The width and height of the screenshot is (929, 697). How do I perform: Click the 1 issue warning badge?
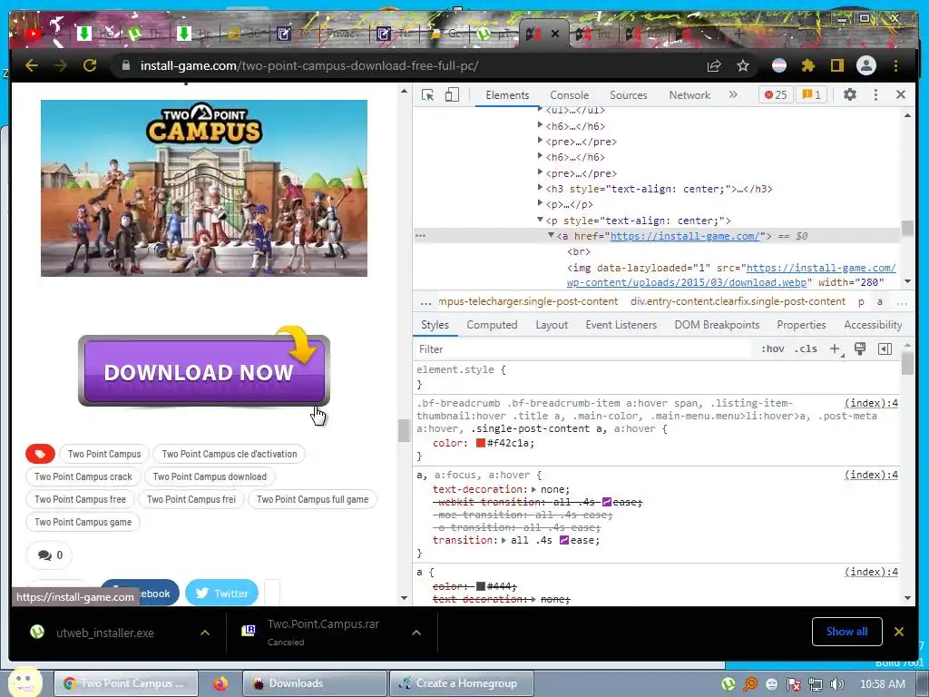812,94
